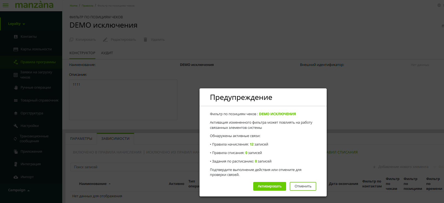
Task: Sort by Наименование column arrow
Action: point(110,184)
